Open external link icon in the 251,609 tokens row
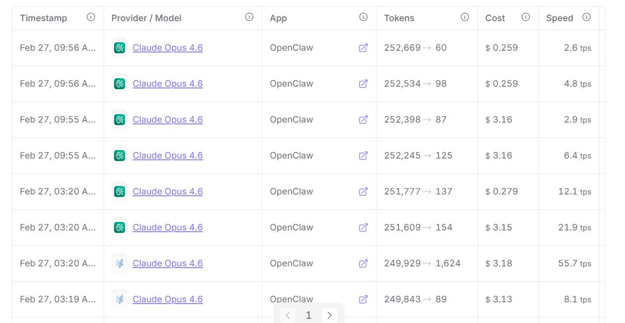 tap(364, 228)
